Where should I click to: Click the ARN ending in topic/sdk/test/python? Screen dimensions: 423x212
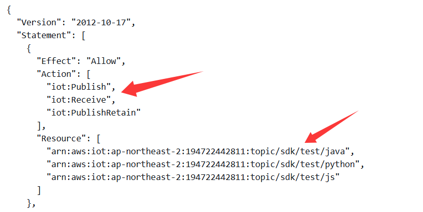coord(203,165)
